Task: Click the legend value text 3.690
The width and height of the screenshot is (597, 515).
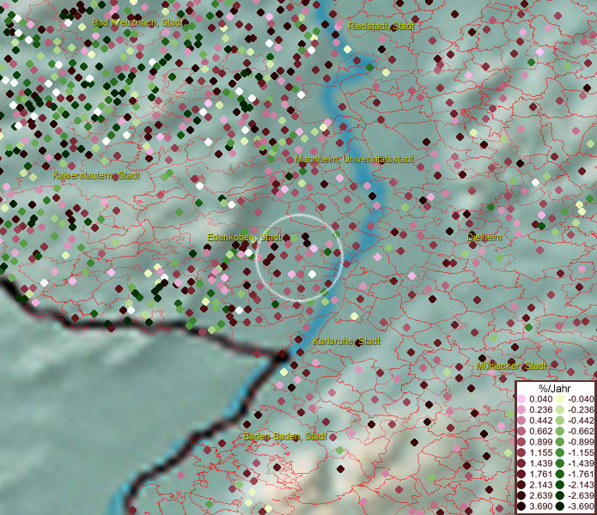Action: (540, 506)
